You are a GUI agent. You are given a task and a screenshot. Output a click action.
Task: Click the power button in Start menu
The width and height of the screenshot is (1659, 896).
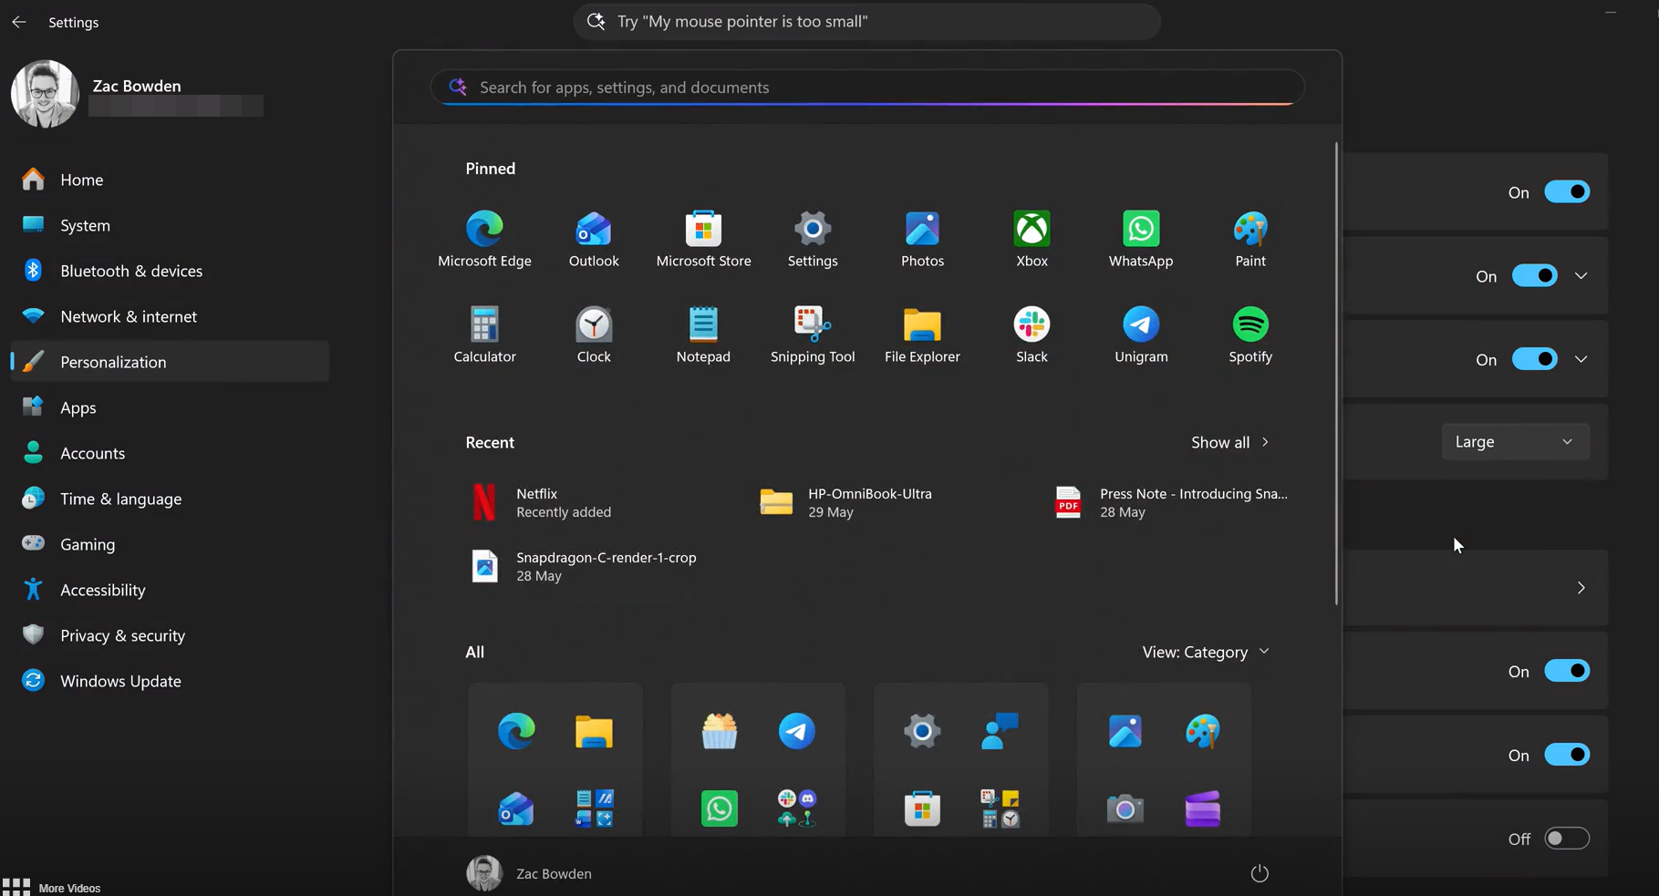pos(1259,873)
